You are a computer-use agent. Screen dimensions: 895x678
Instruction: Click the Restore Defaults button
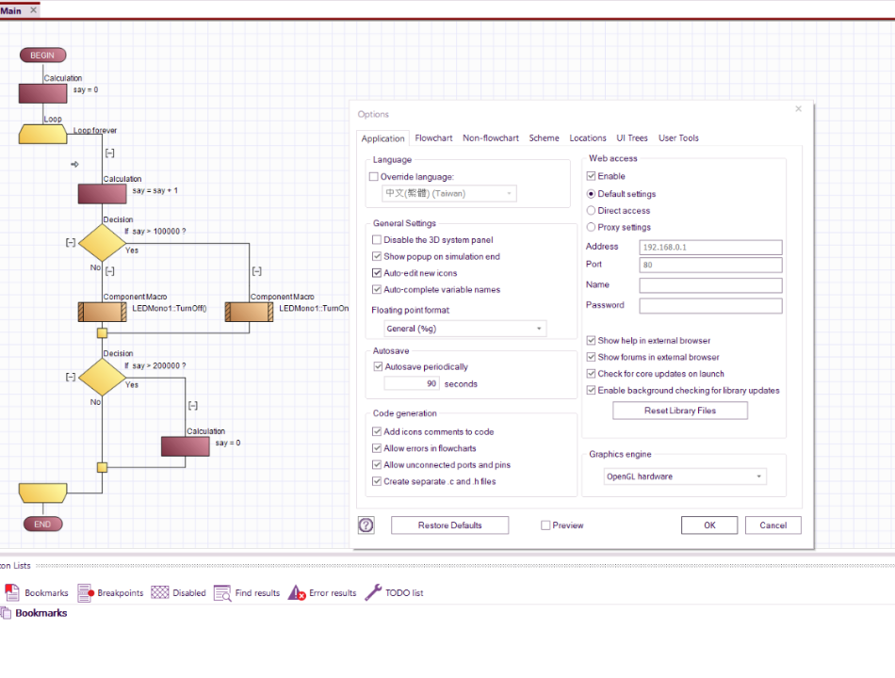449,525
